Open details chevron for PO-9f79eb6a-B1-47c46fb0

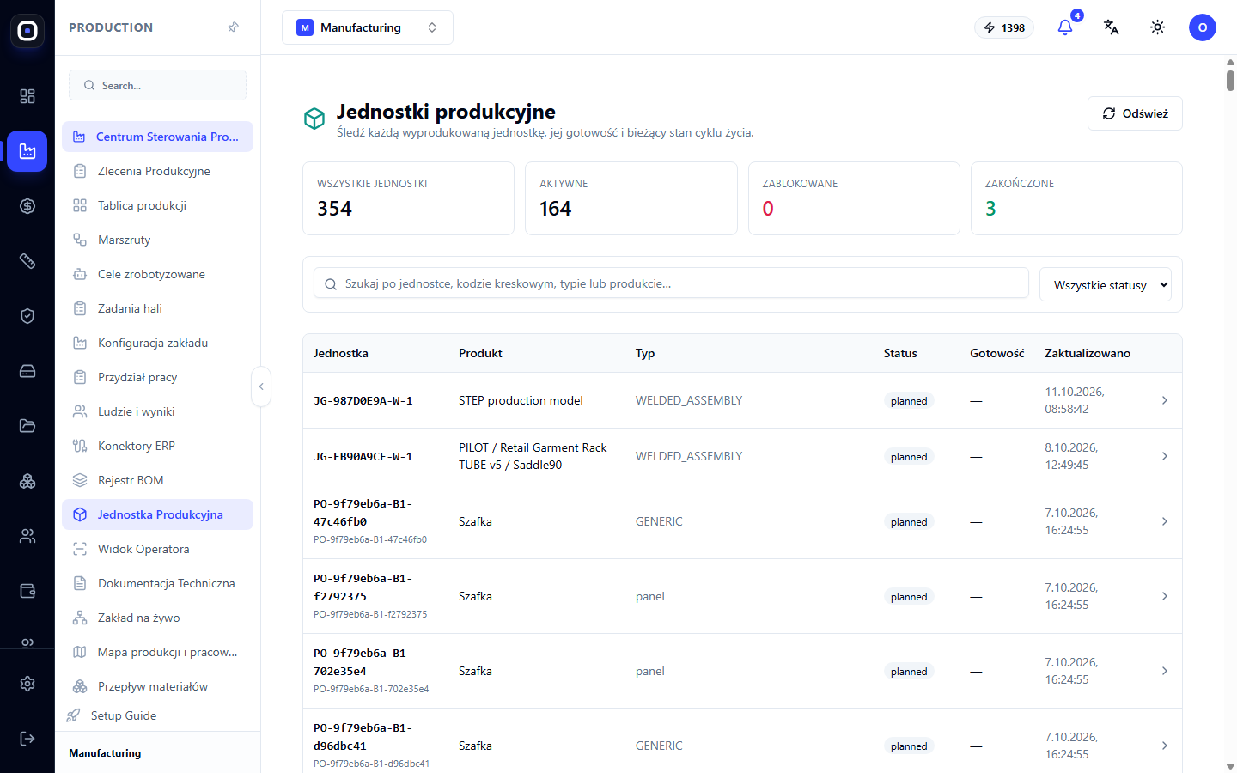1165,521
